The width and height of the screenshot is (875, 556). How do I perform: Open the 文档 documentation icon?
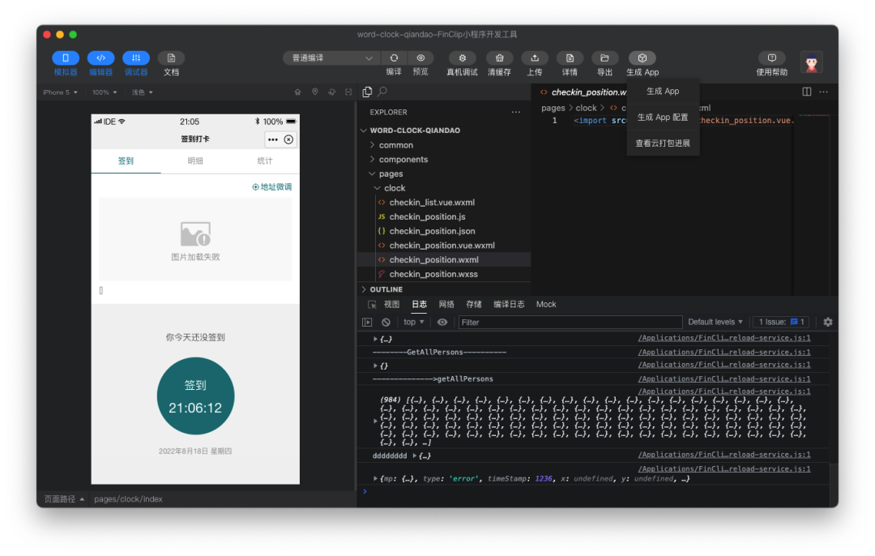point(171,58)
